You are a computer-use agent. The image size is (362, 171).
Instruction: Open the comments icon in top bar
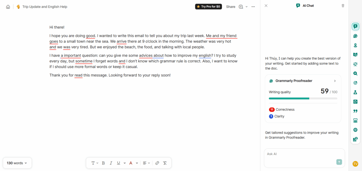(241, 7)
